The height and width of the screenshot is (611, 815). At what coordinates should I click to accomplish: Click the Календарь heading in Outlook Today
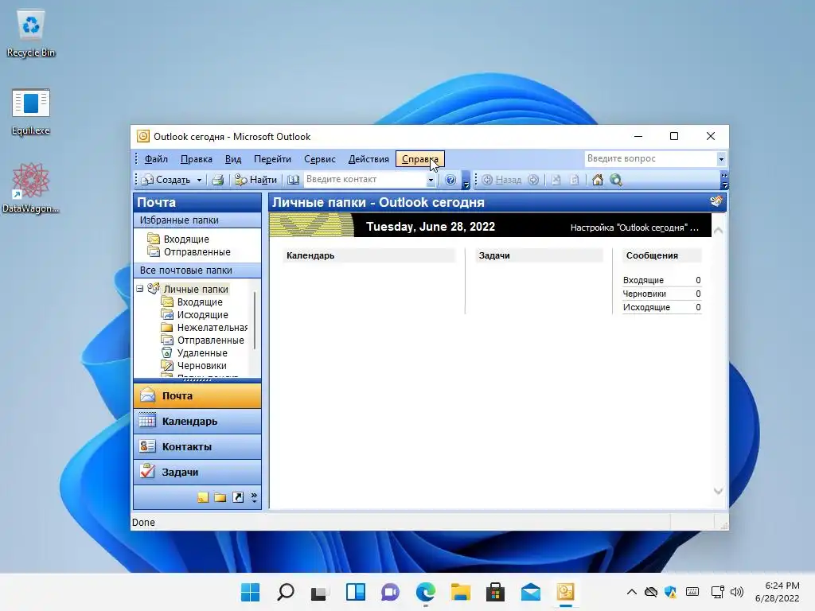[310, 255]
